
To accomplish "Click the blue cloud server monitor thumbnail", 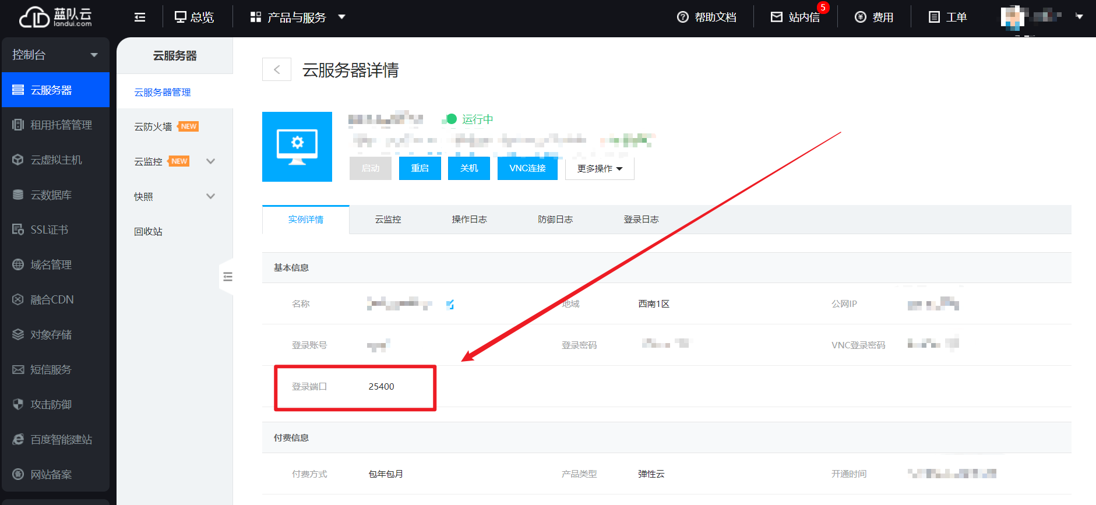I will [x=297, y=147].
